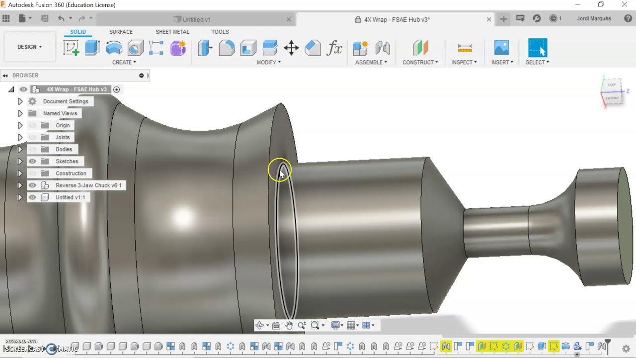636x358 pixels.
Task: Select the Reverse 3-Jaw Chuck v6:1 item
Action: click(x=88, y=185)
